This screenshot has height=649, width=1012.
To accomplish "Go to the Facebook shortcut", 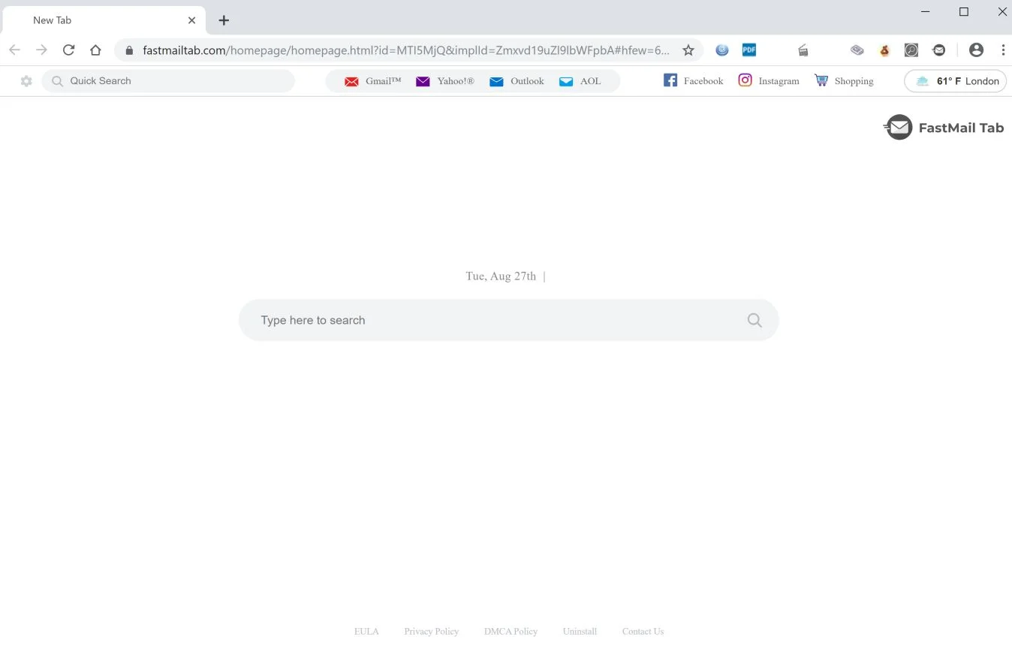I will 693,80.
